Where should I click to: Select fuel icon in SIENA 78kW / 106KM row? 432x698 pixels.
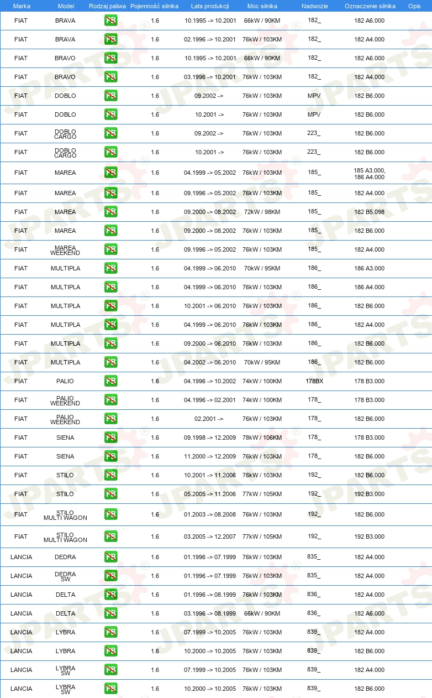[110, 437]
